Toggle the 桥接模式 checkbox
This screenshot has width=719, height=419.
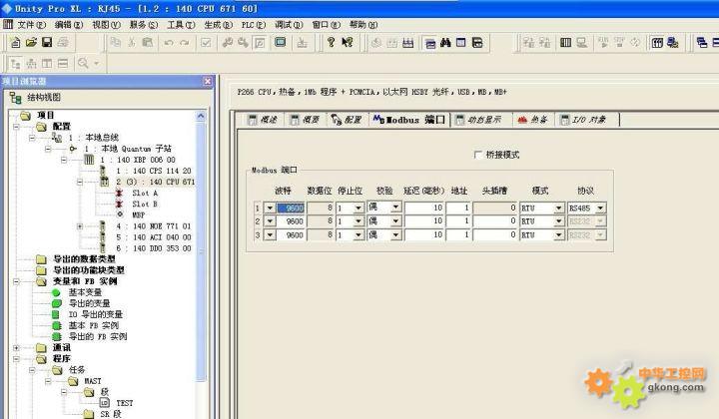click(x=477, y=155)
